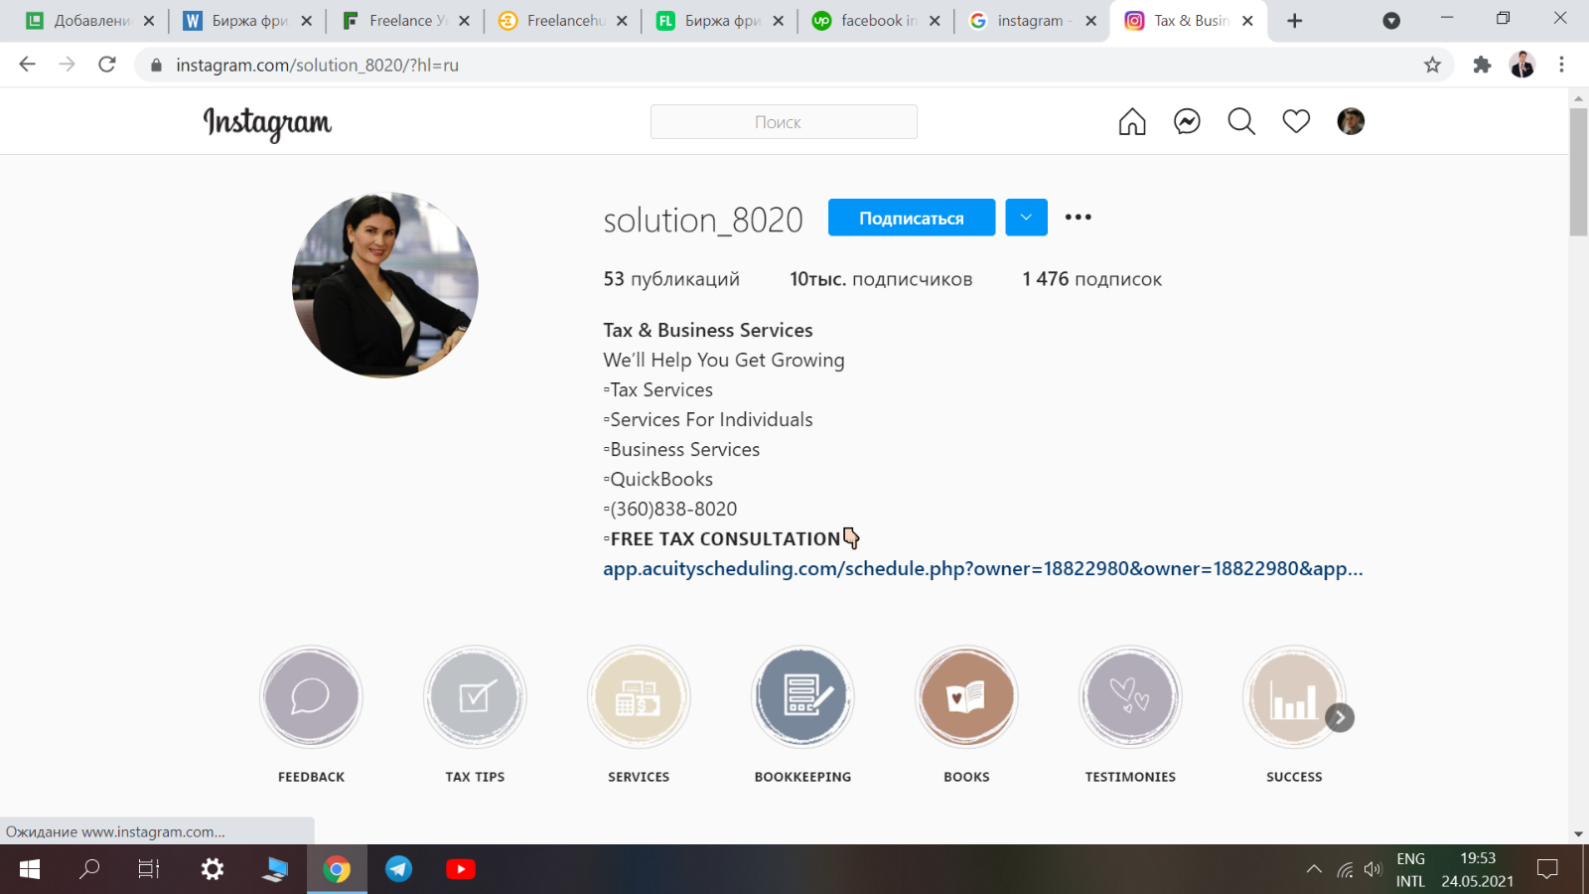Open Settings gear on taskbar
1589x894 pixels.
click(x=213, y=869)
